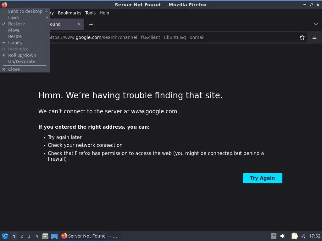Click Firefox icon in title bar
Image resolution: width=322 pixels, height=241 pixels.
tap(4, 4)
